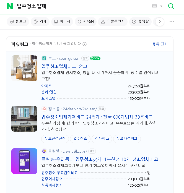Switch to the 카페 tab
The image size is (184, 193).
(x=40, y=22)
